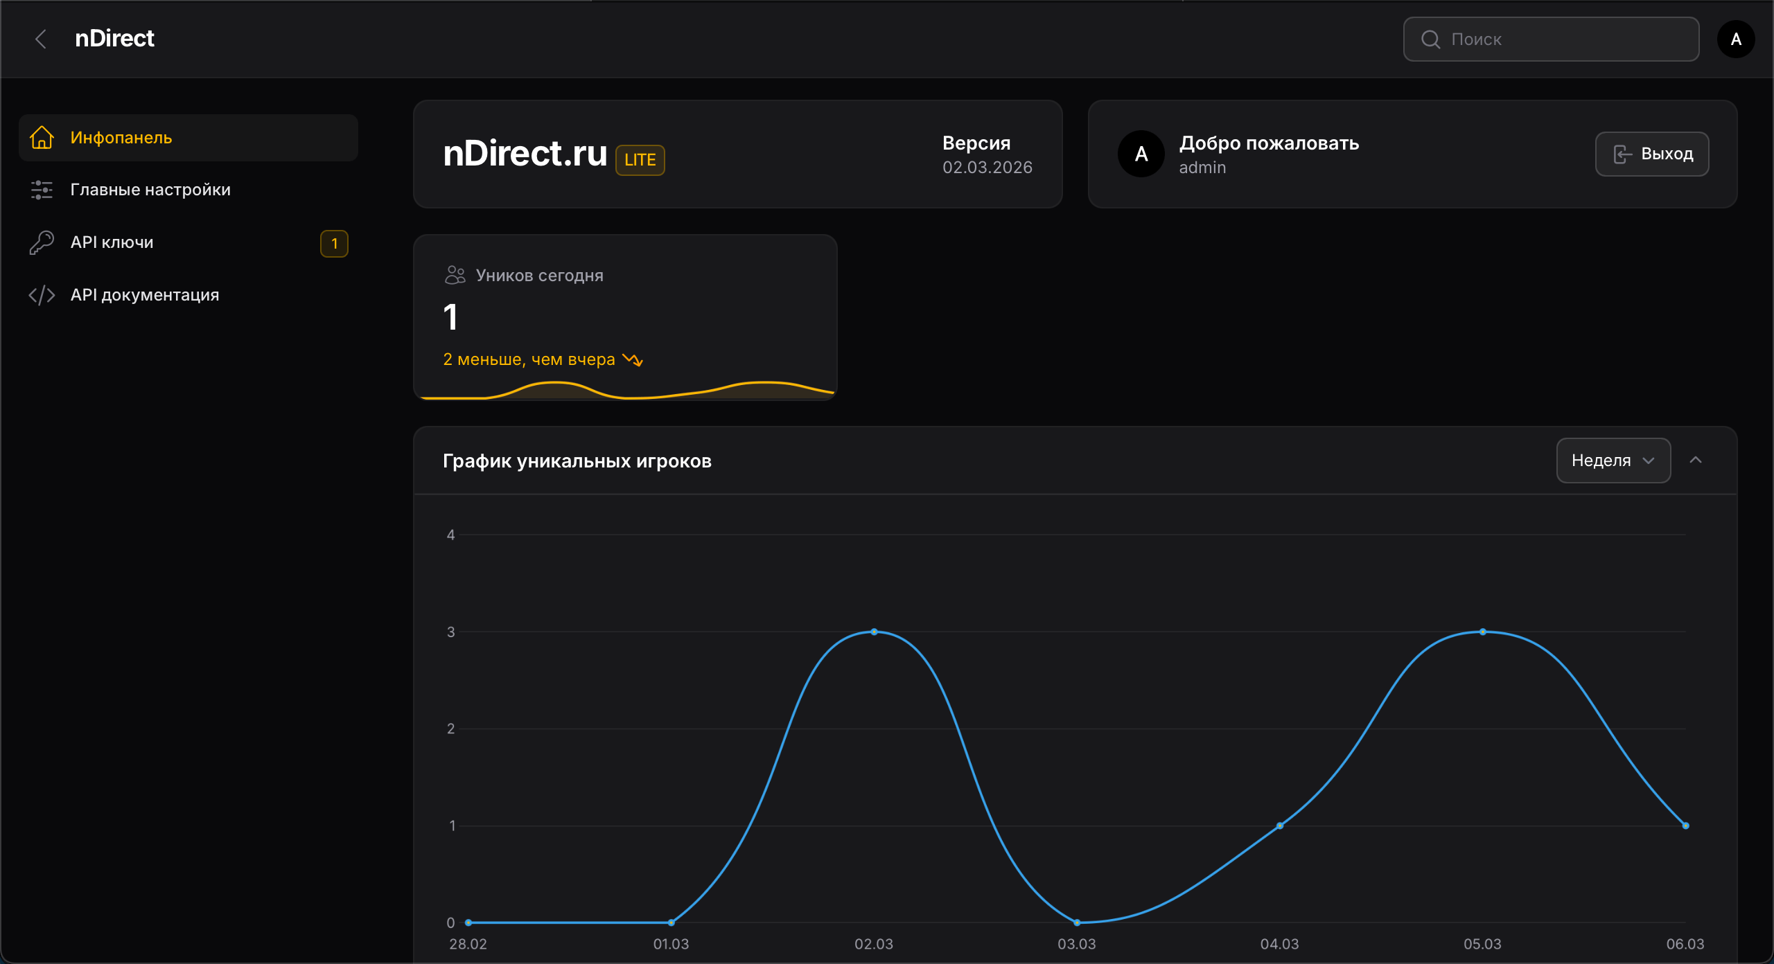This screenshot has height=964, width=1774.
Task: Open API документация menu item
Action: [145, 295]
